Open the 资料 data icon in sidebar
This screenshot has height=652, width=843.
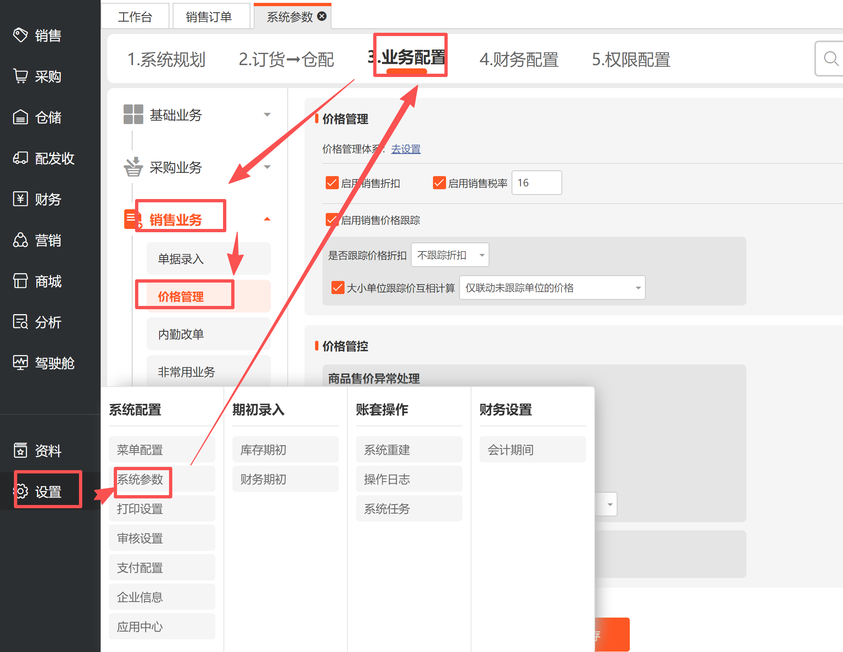point(20,451)
